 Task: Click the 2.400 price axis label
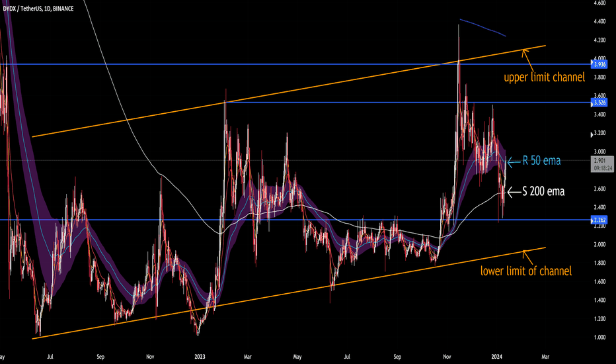(599, 207)
